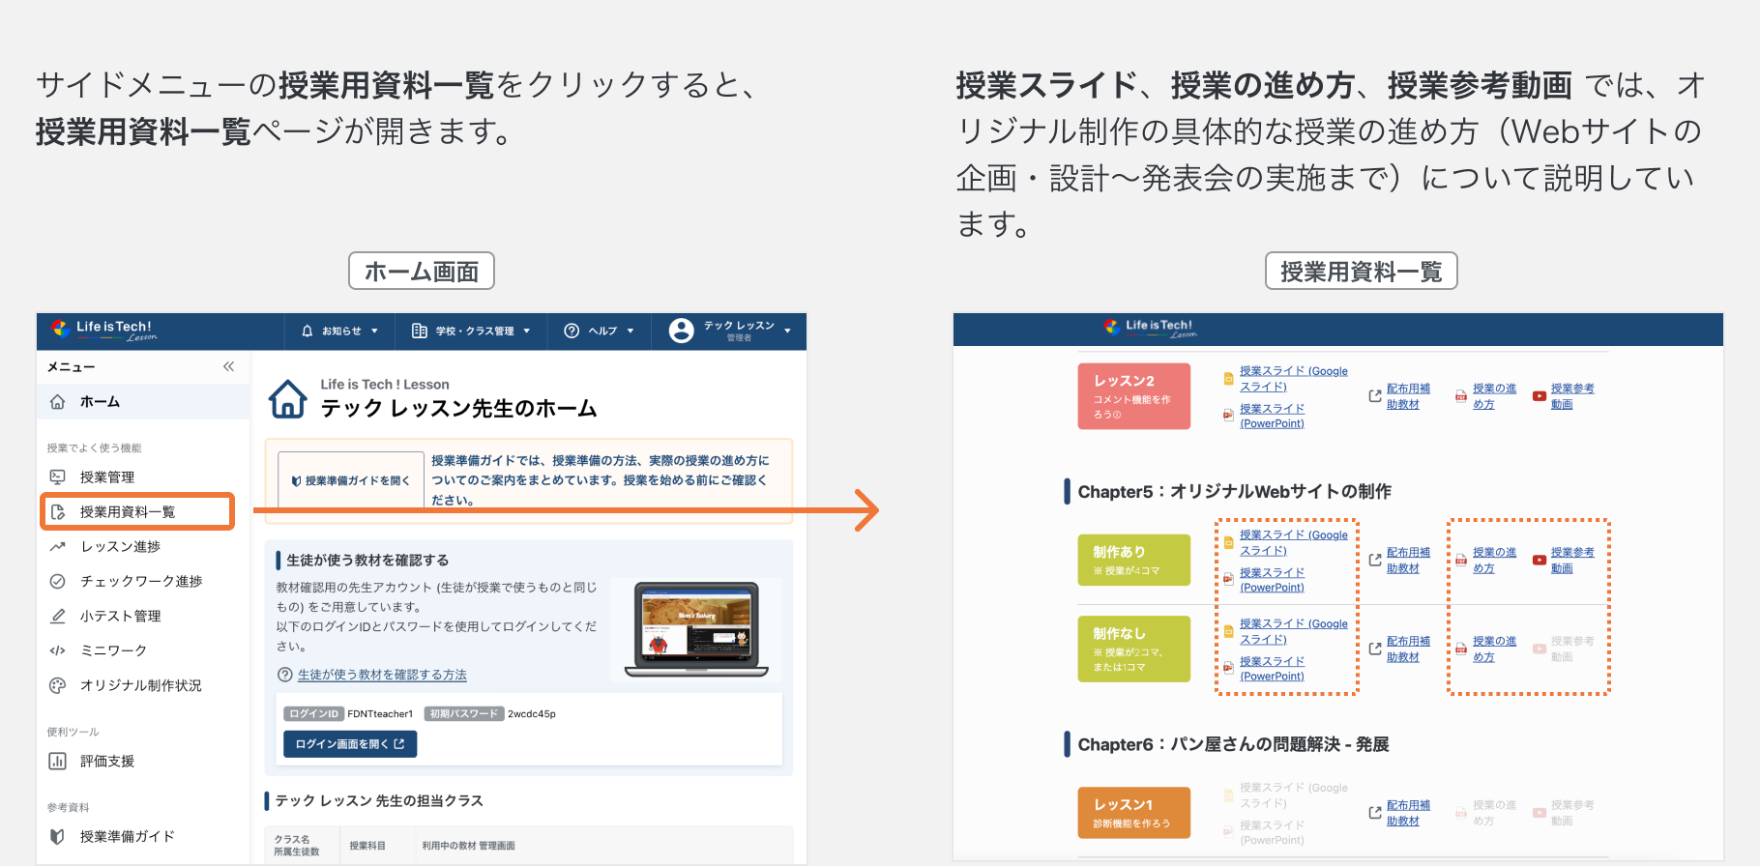The height and width of the screenshot is (866, 1760).
Task: Click the ミニワーク code brackets icon
Action: tap(58, 651)
